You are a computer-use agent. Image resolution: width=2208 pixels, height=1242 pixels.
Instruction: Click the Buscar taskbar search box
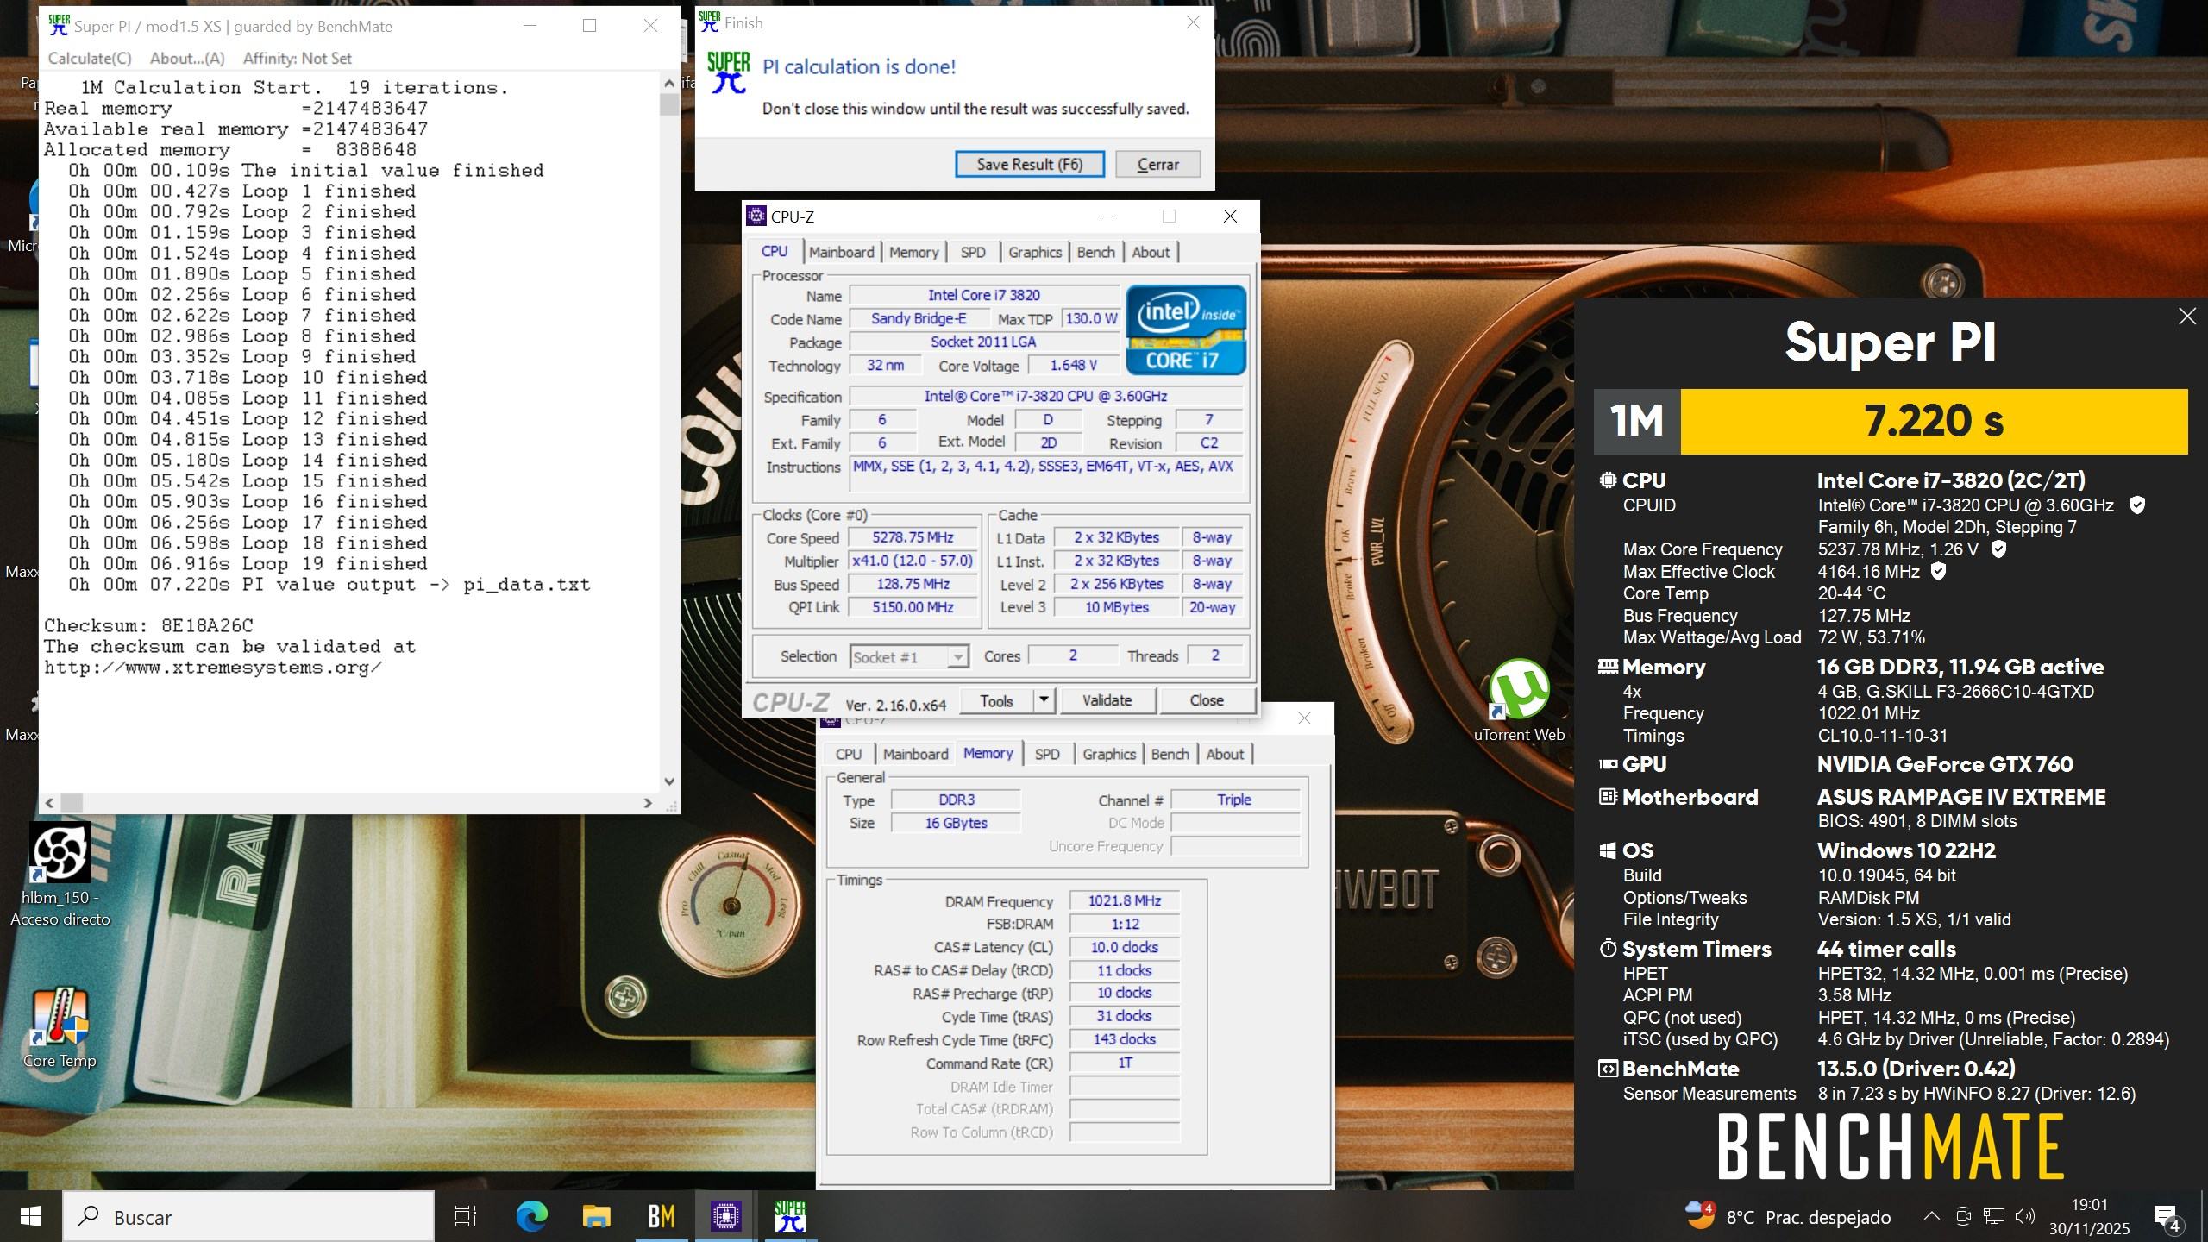(248, 1216)
